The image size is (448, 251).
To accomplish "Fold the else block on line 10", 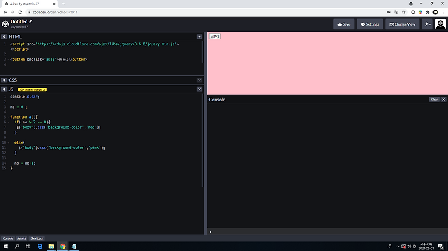I will [8, 142].
